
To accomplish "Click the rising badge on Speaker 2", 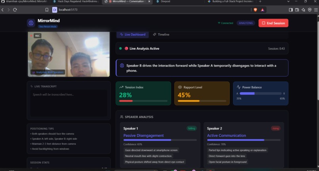I will pyautogui.click(x=275, y=128).
